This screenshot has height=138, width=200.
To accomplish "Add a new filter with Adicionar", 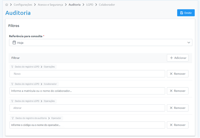I will [177, 58].
